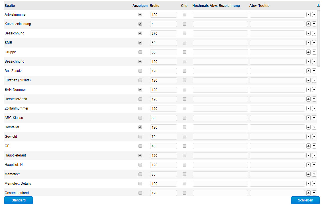Move the EAN-Nummer column down
Image resolution: width=322 pixels, height=206 pixels.
pyautogui.click(x=314, y=90)
